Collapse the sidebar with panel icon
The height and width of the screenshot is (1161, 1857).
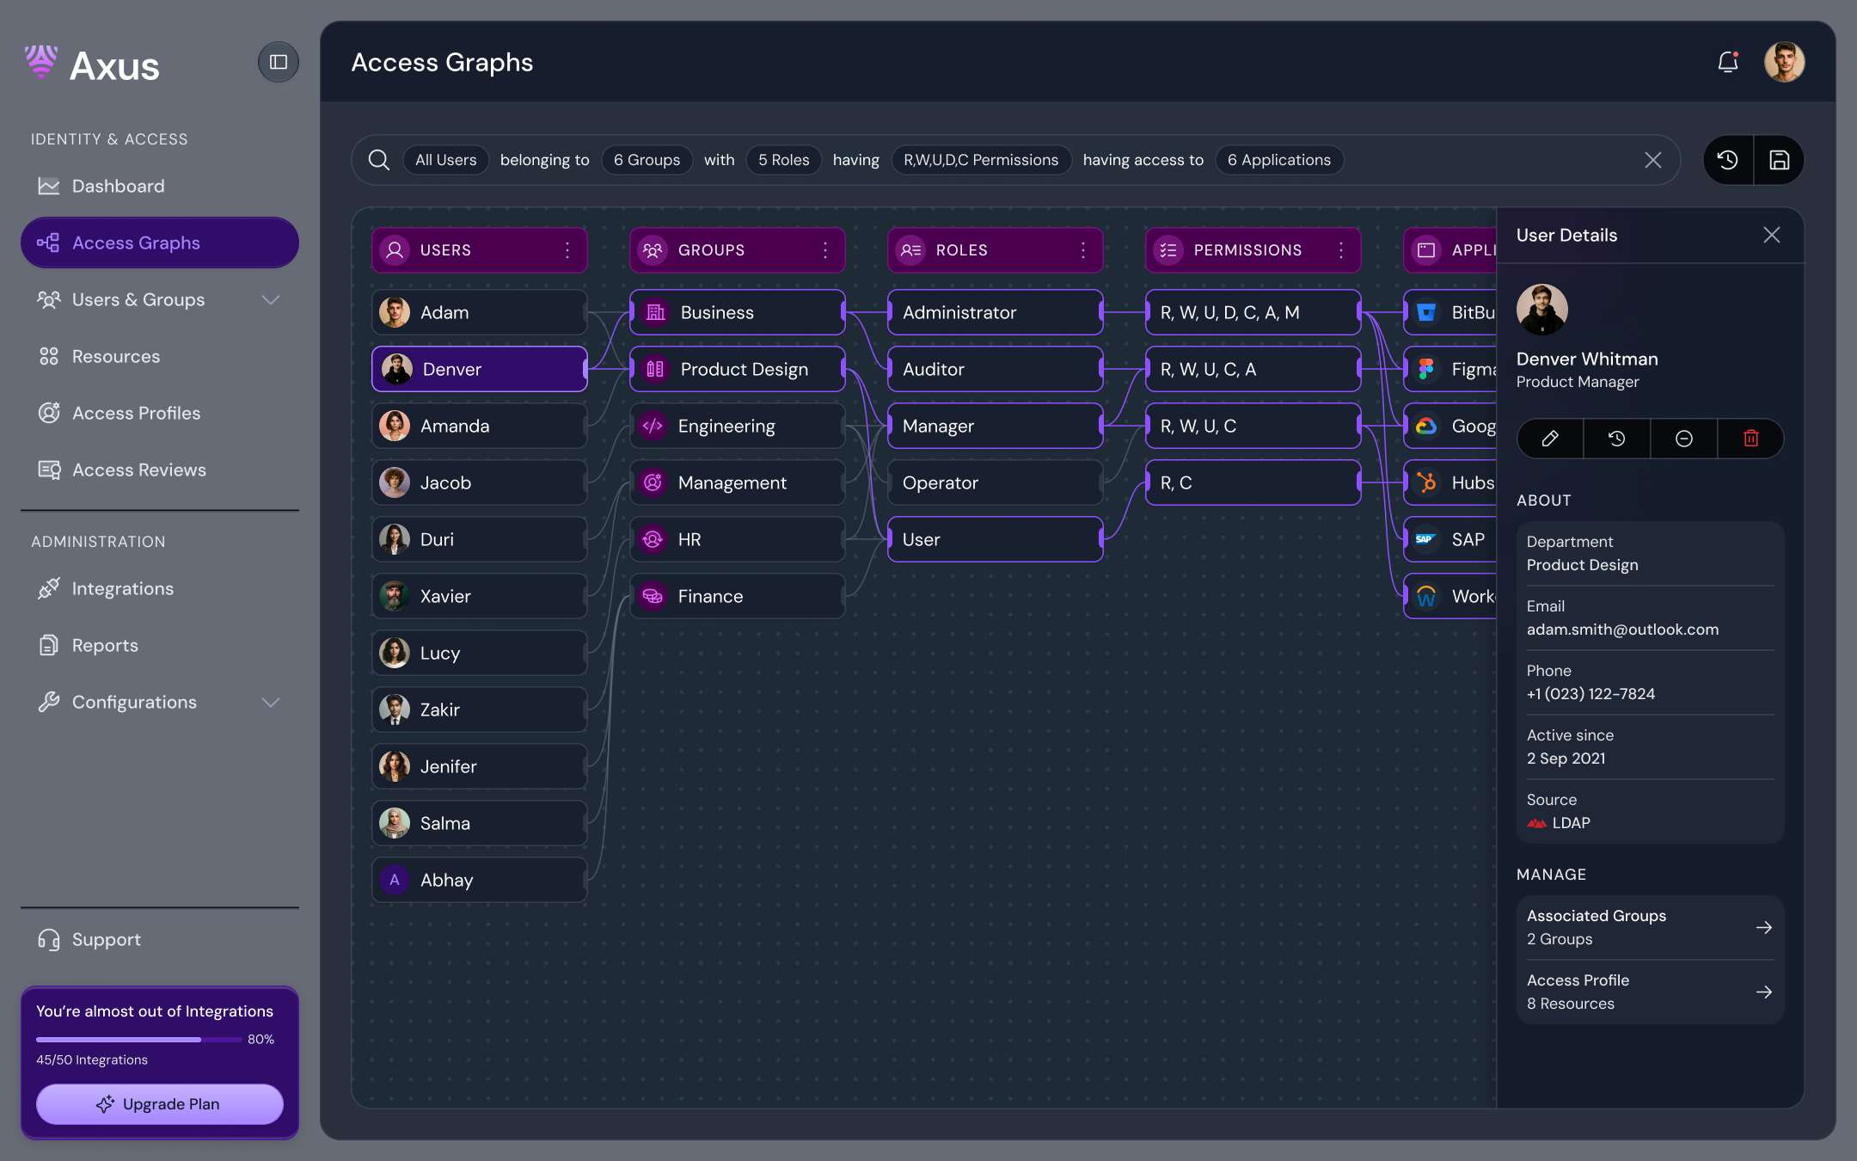pyautogui.click(x=279, y=62)
